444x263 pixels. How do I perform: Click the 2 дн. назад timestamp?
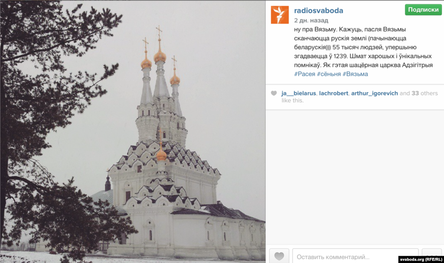pos(311,20)
